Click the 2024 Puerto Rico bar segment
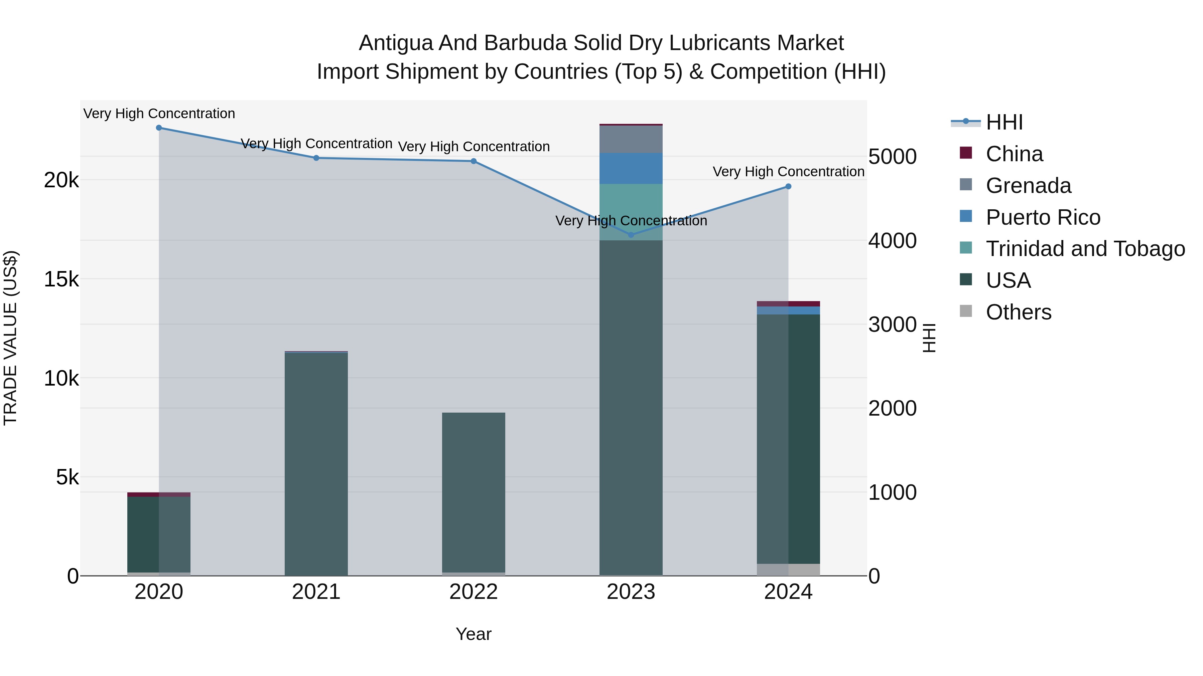Viewport: 1203px width, 676px height. (x=788, y=311)
